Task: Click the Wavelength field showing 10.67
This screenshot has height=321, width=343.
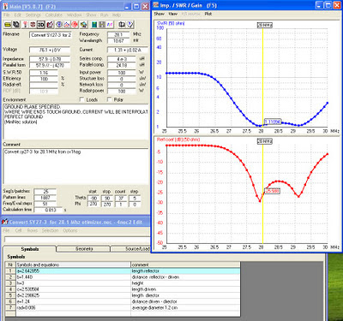Action: tap(118, 41)
